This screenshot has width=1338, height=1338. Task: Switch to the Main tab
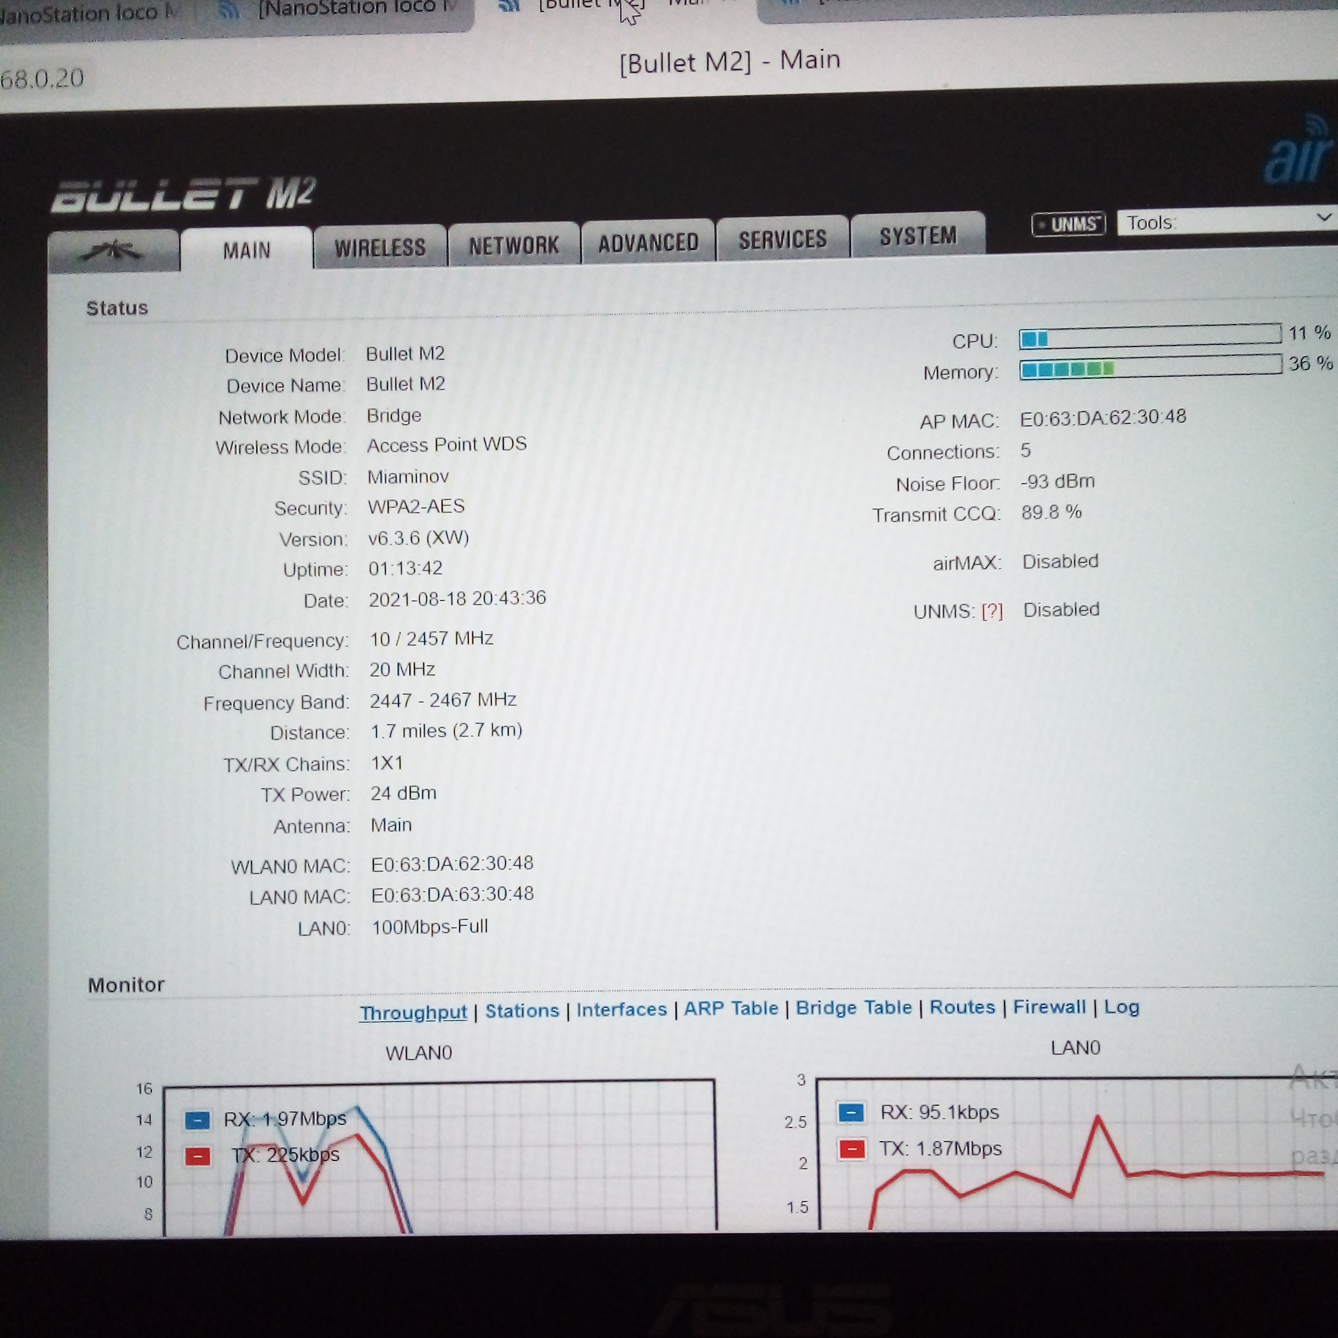(x=247, y=249)
